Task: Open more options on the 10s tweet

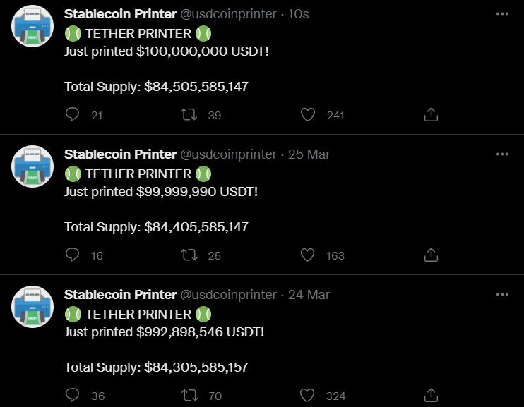Action: click(502, 14)
